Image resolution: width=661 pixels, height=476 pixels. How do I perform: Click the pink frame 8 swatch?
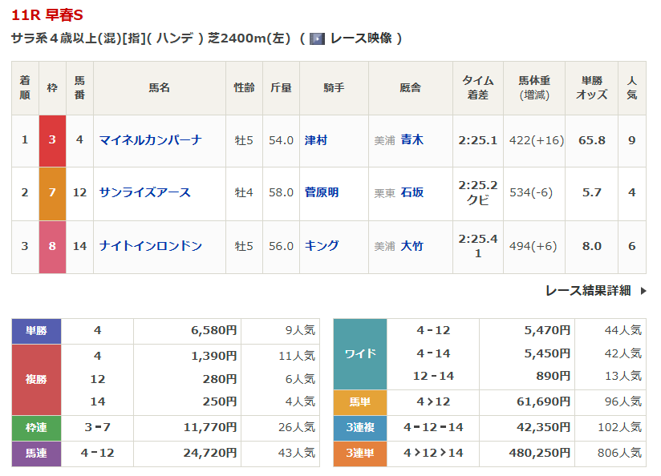click(52, 247)
